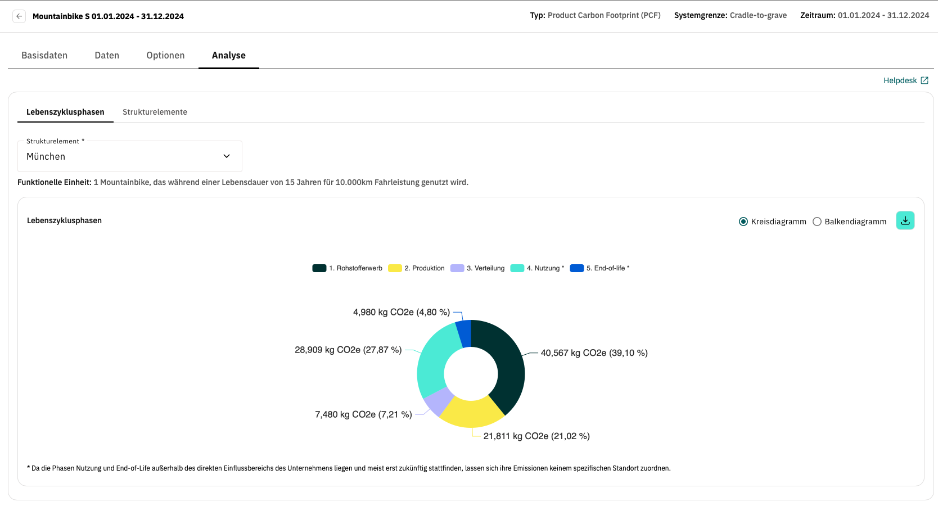Open the Basisdaten tab
This screenshot has width=938, height=506.
44,55
